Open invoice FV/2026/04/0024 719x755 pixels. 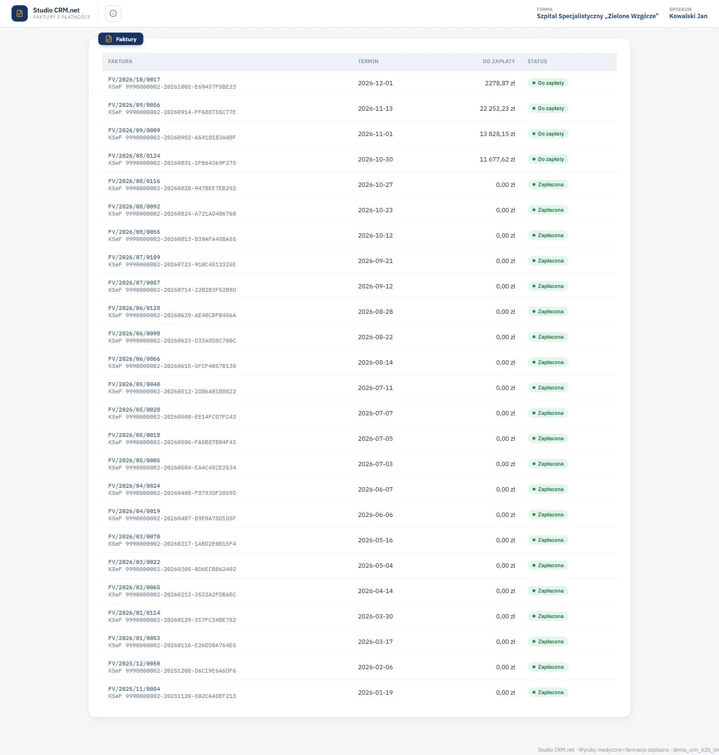tap(134, 486)
